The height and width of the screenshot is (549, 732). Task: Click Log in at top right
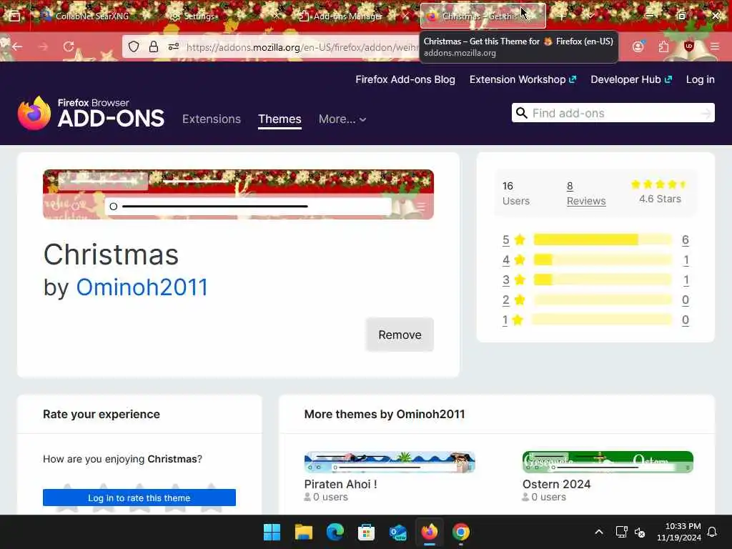click(701, 79)
